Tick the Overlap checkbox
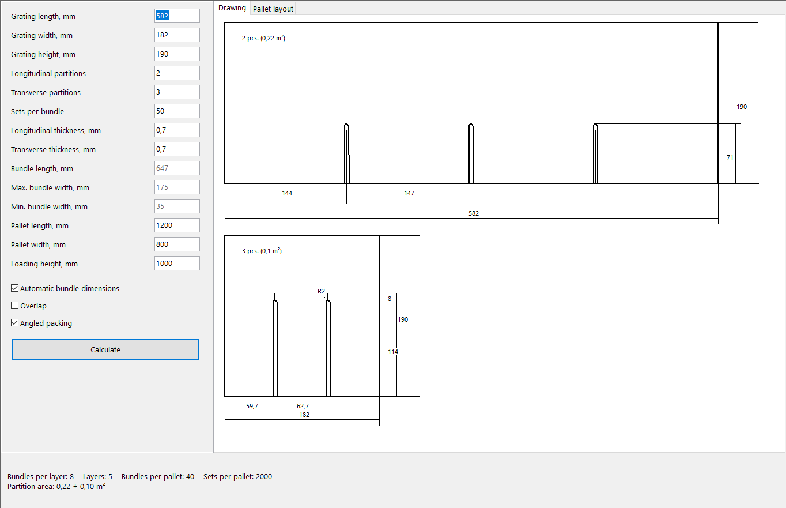The height and width of the screenshot is (508, 786). coord(15,306)
